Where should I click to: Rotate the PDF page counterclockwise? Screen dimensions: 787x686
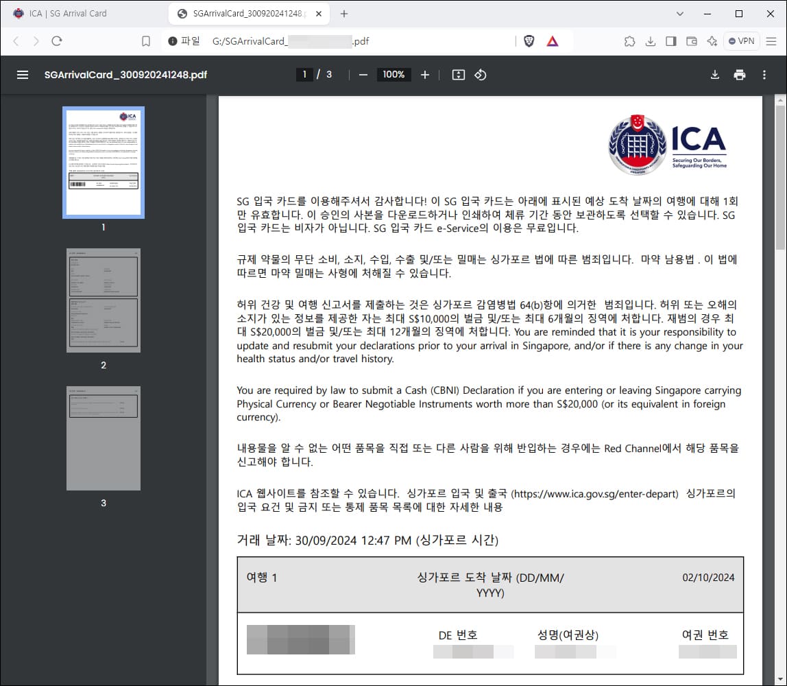click(x=480, y=75)
